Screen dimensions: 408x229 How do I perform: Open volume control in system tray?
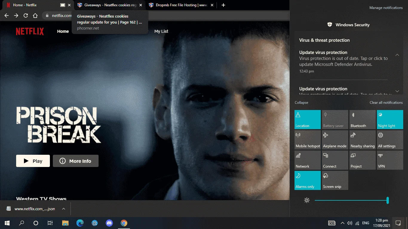(350, 223)
